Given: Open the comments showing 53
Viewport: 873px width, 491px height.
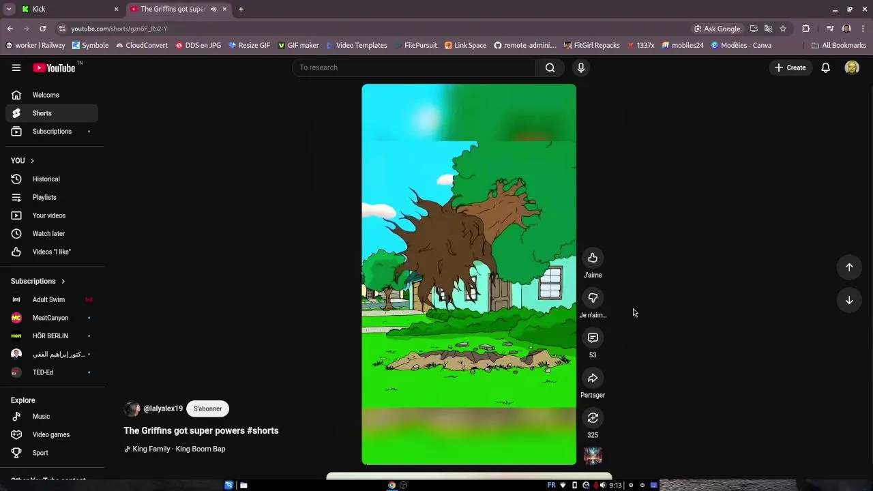Looking at the screenshot, I should (593, 338).
